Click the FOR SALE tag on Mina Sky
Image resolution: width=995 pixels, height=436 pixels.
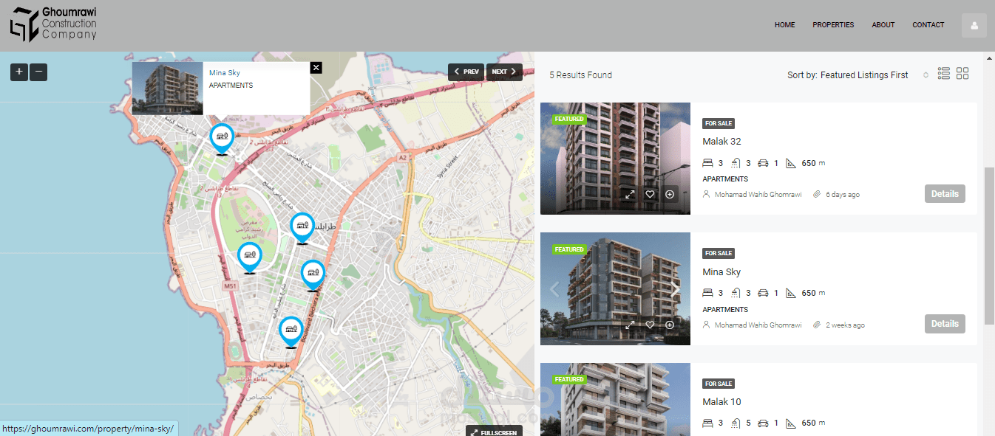719,253
